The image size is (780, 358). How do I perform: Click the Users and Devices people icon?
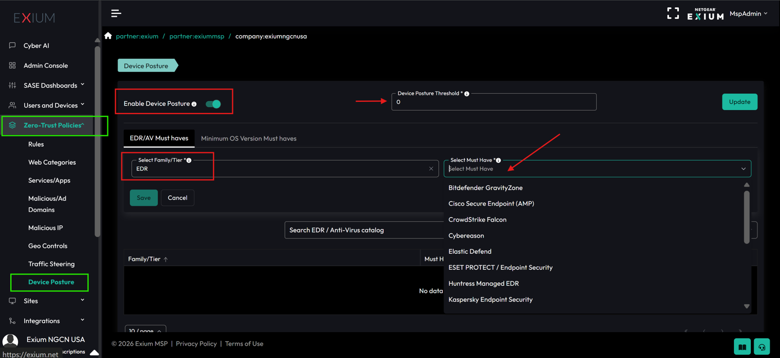point(12,105)
